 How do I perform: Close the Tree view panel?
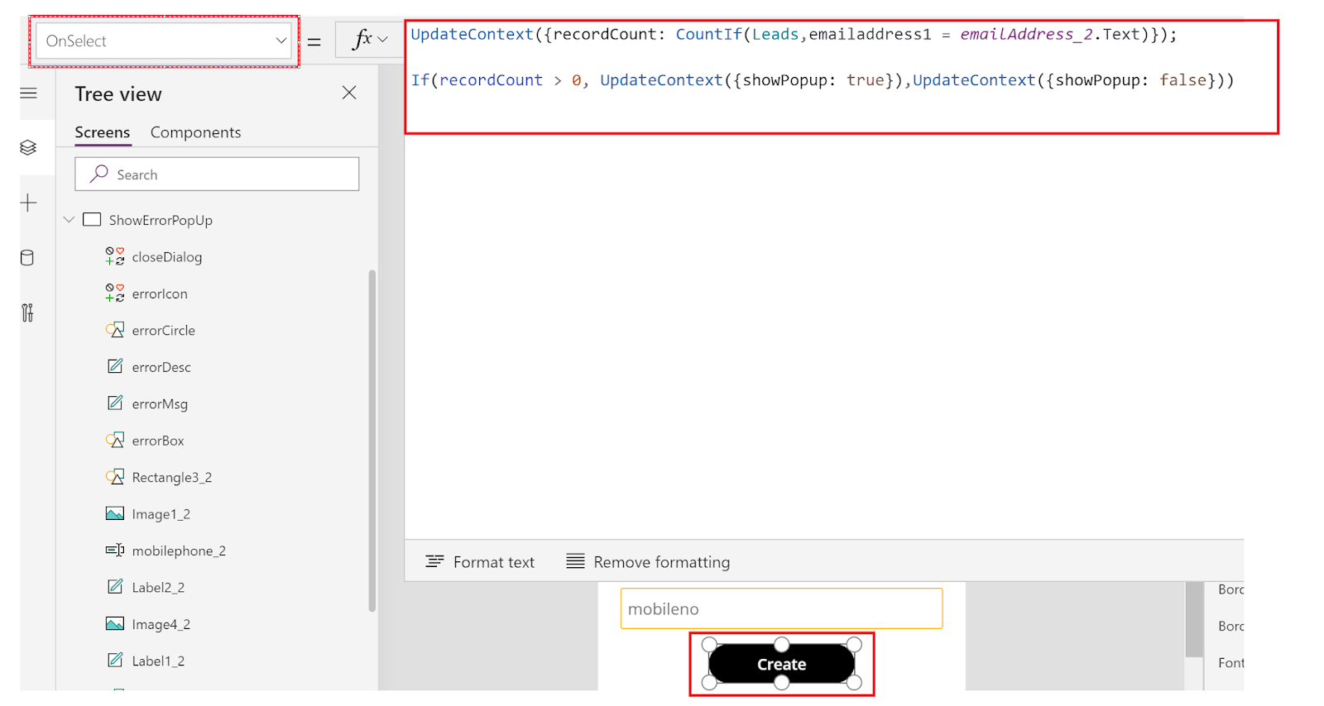coord(349,93)
